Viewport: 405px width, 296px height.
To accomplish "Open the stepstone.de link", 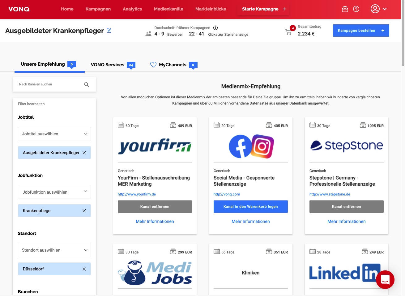I will click(330, 194).
